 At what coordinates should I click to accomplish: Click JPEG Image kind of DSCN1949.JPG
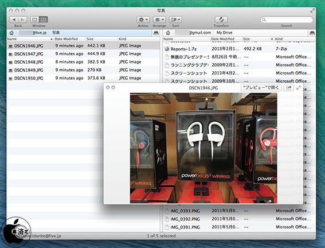(130, 70)
